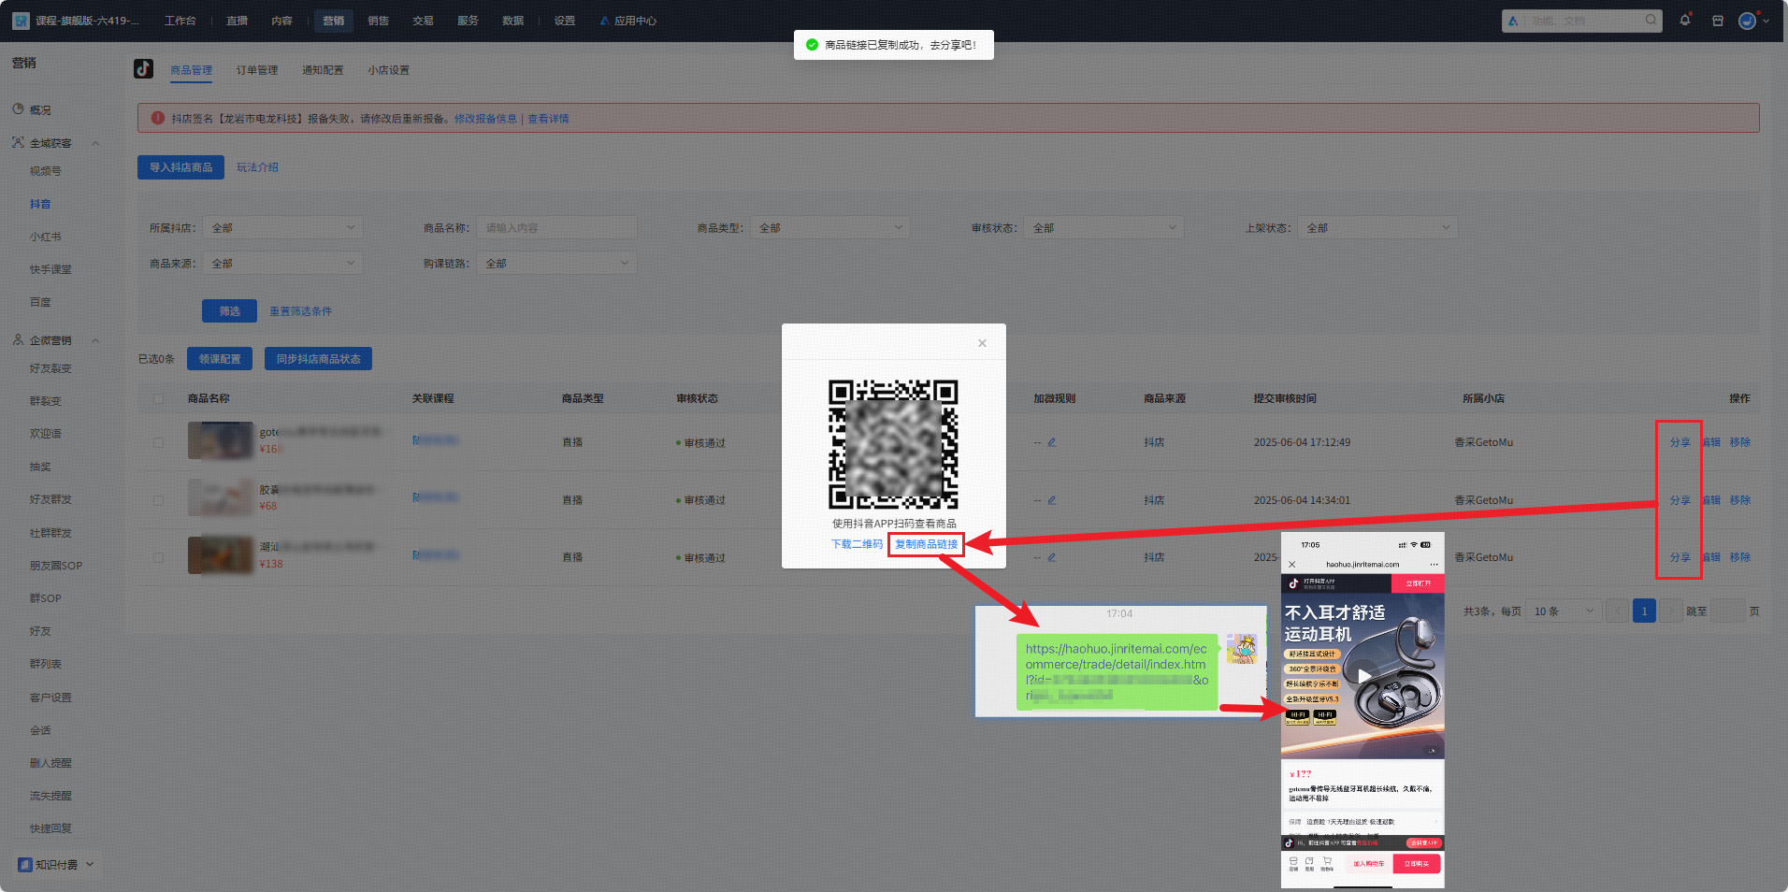Click 复制商品链接 in the dialog
The image size is (1788, 892).
tap(926, 544)
